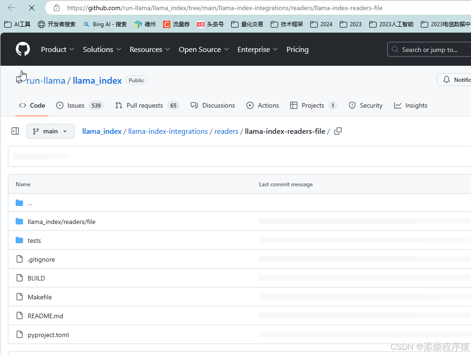Open the 技术框架 bookmark folder

(287, 24)
